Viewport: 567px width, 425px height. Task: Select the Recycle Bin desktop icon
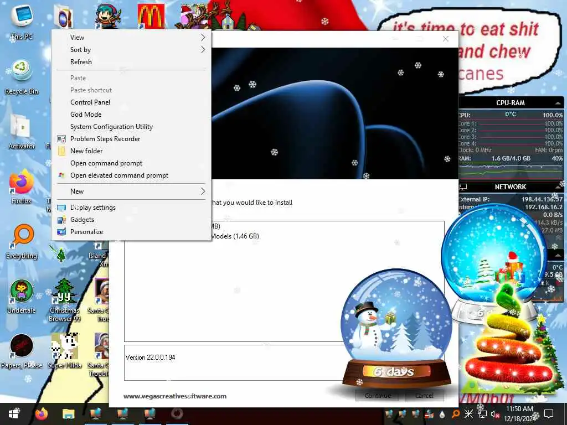point(22,76)
